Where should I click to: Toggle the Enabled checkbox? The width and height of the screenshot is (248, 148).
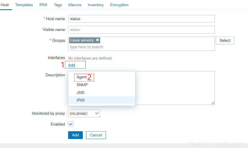click(x=71, y=124)
